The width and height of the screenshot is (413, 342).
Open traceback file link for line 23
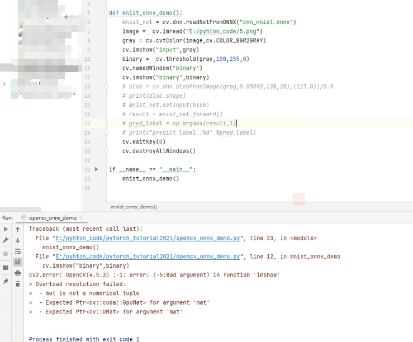[148, 238]
